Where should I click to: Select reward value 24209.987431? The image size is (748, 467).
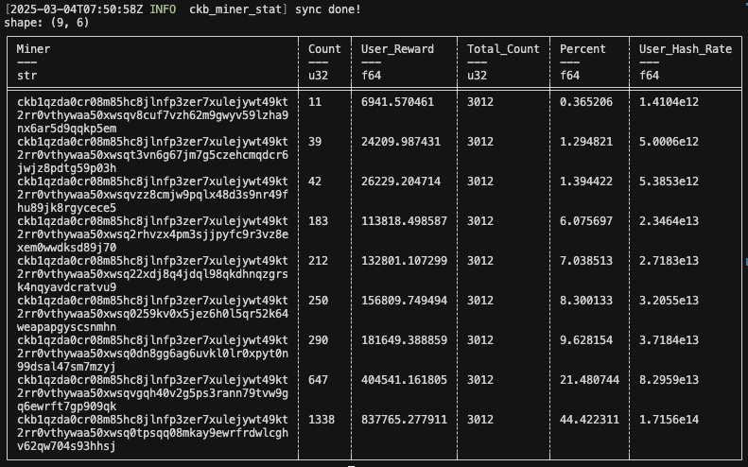pyautogui.click(x=401, y=141)
